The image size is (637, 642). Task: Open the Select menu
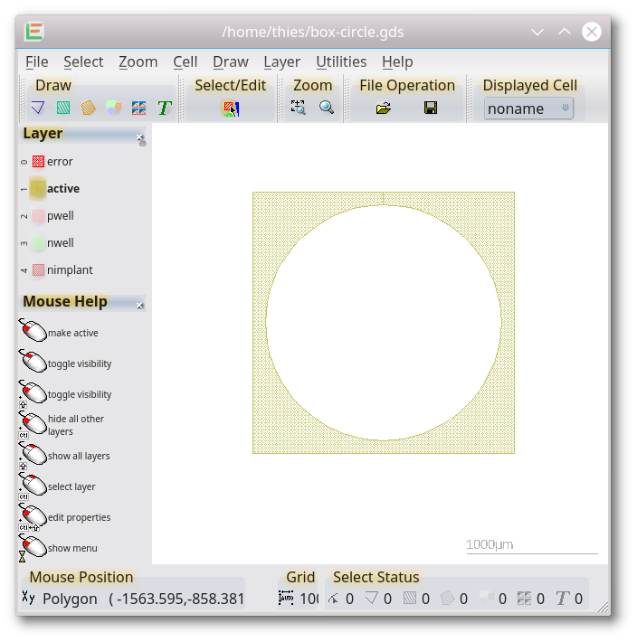tap(83, 61)
